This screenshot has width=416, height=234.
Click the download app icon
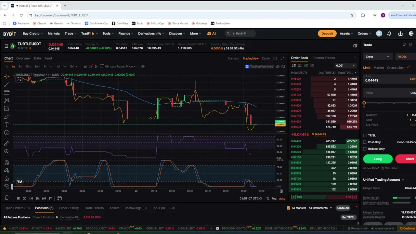click(x=400, y=33)
